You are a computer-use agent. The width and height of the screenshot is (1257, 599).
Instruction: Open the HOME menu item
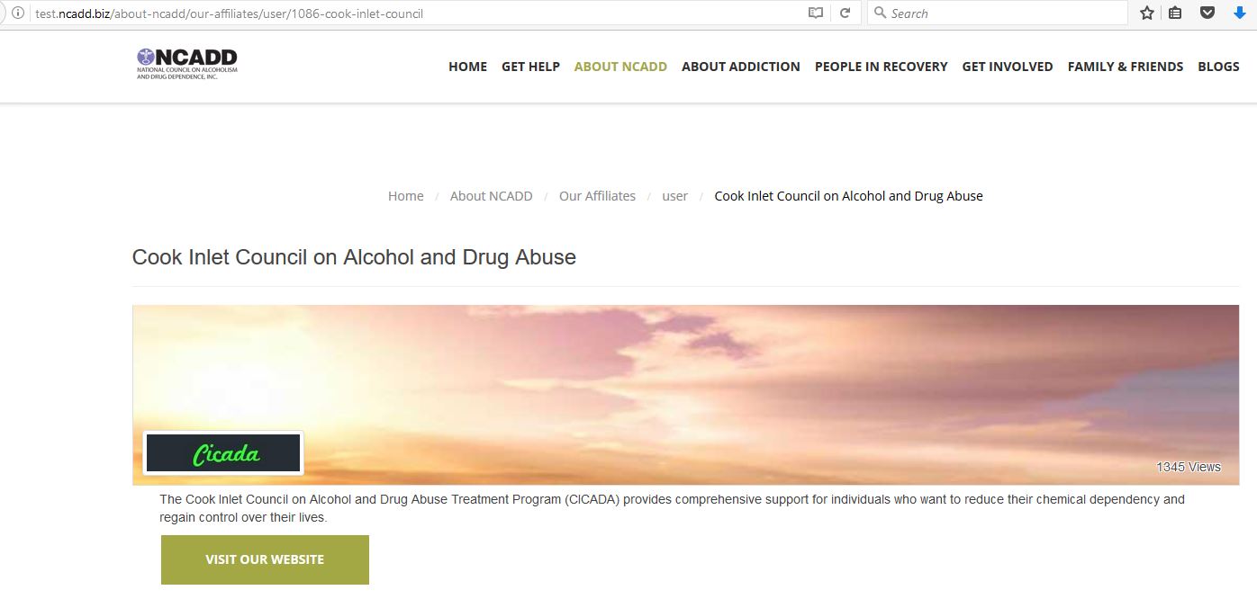tap(468, 67)
